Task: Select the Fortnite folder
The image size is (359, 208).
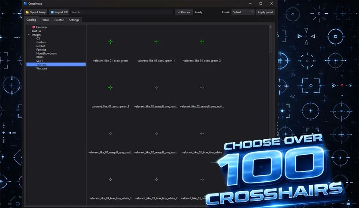Action: (x=41, y=50)
